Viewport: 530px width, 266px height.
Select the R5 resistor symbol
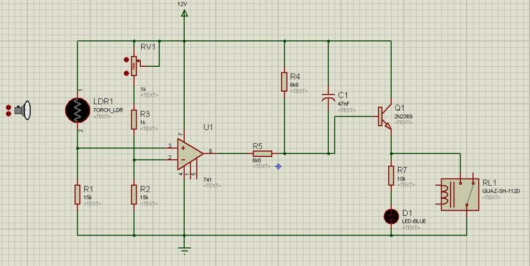click(262, 154)
